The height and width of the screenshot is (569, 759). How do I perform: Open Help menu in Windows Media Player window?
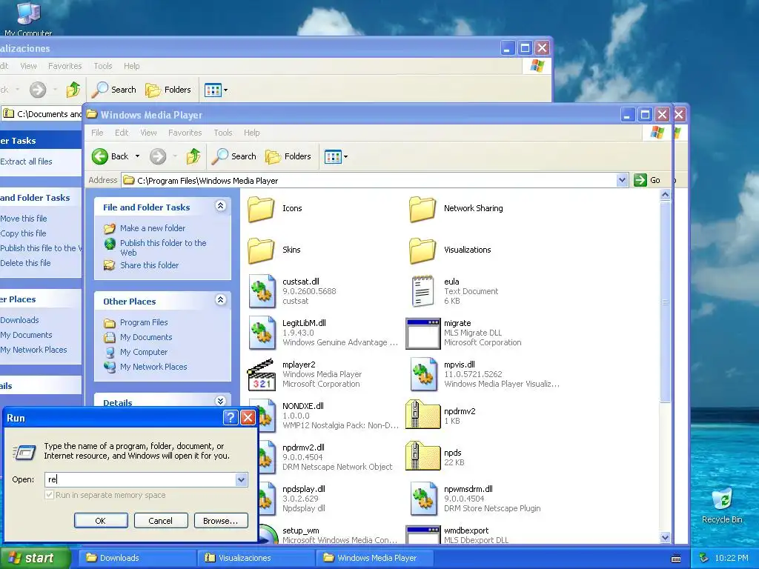click(x=252, y=133)
